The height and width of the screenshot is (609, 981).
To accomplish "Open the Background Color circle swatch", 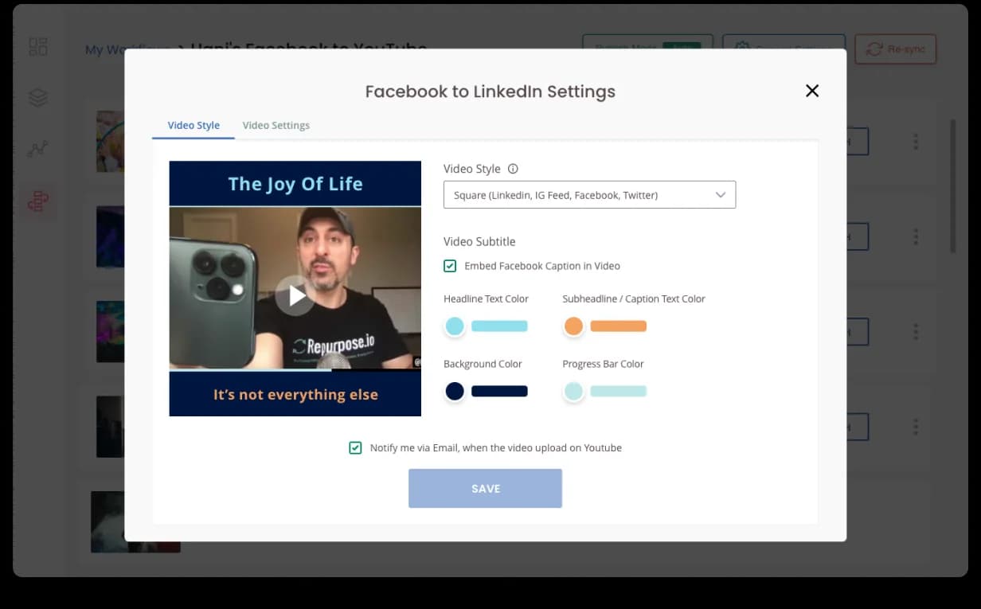I will tap(455, 391).
